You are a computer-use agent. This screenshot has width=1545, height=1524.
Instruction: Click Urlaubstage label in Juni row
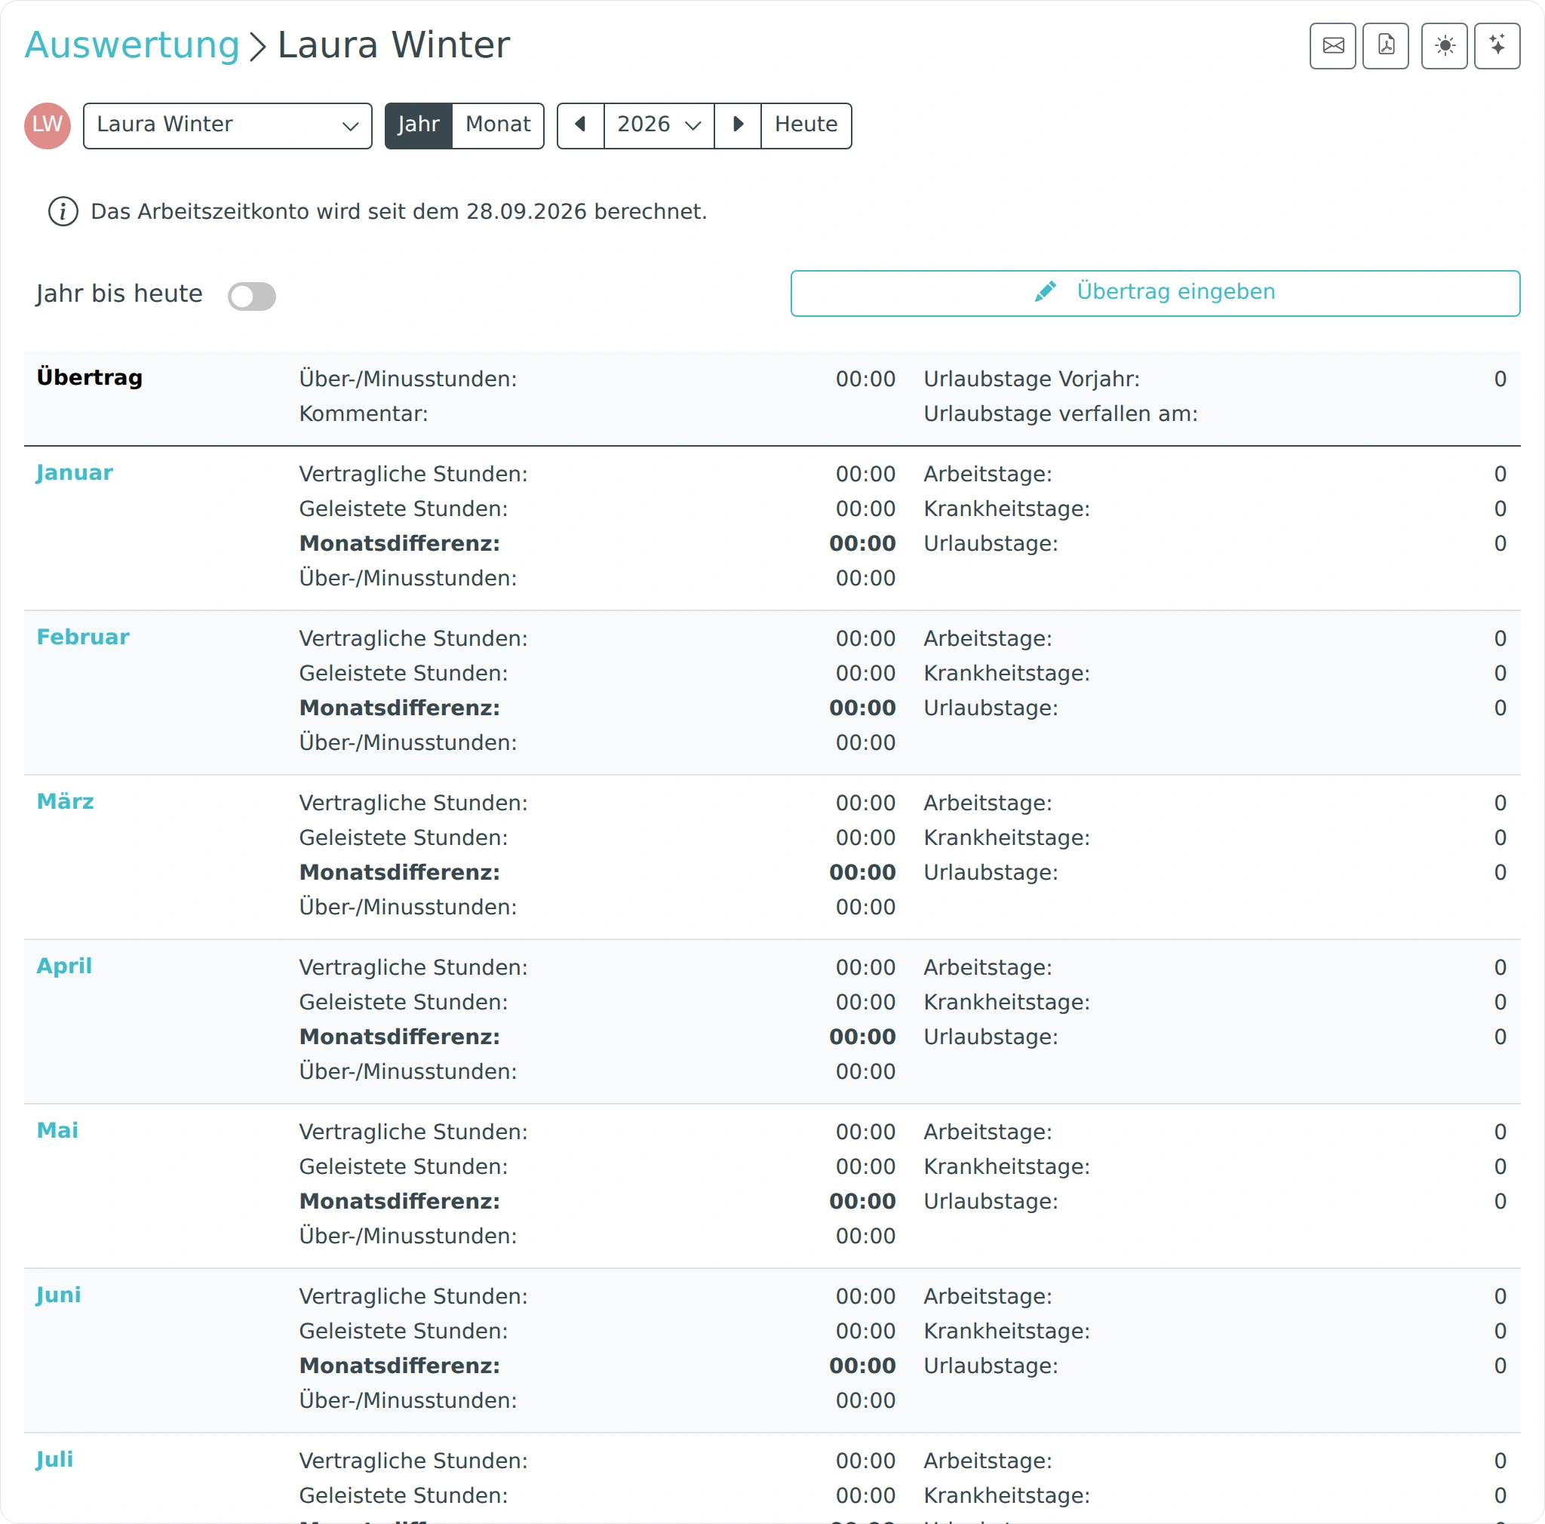click(x=990, y=1366)
